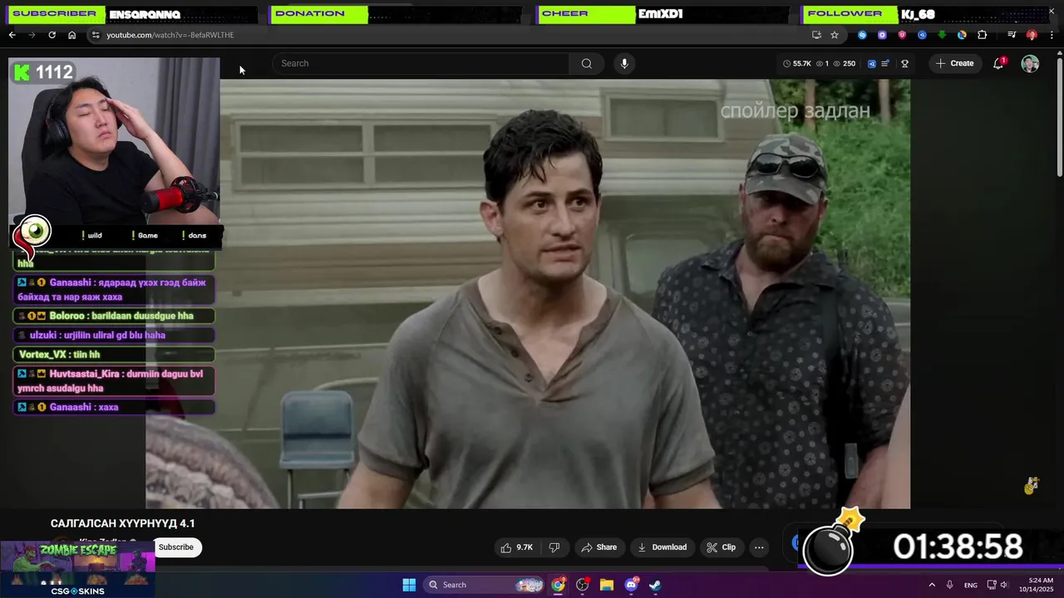
Task: Open the trophy icon in YouTube header
Action: click(x=904, y=63)
